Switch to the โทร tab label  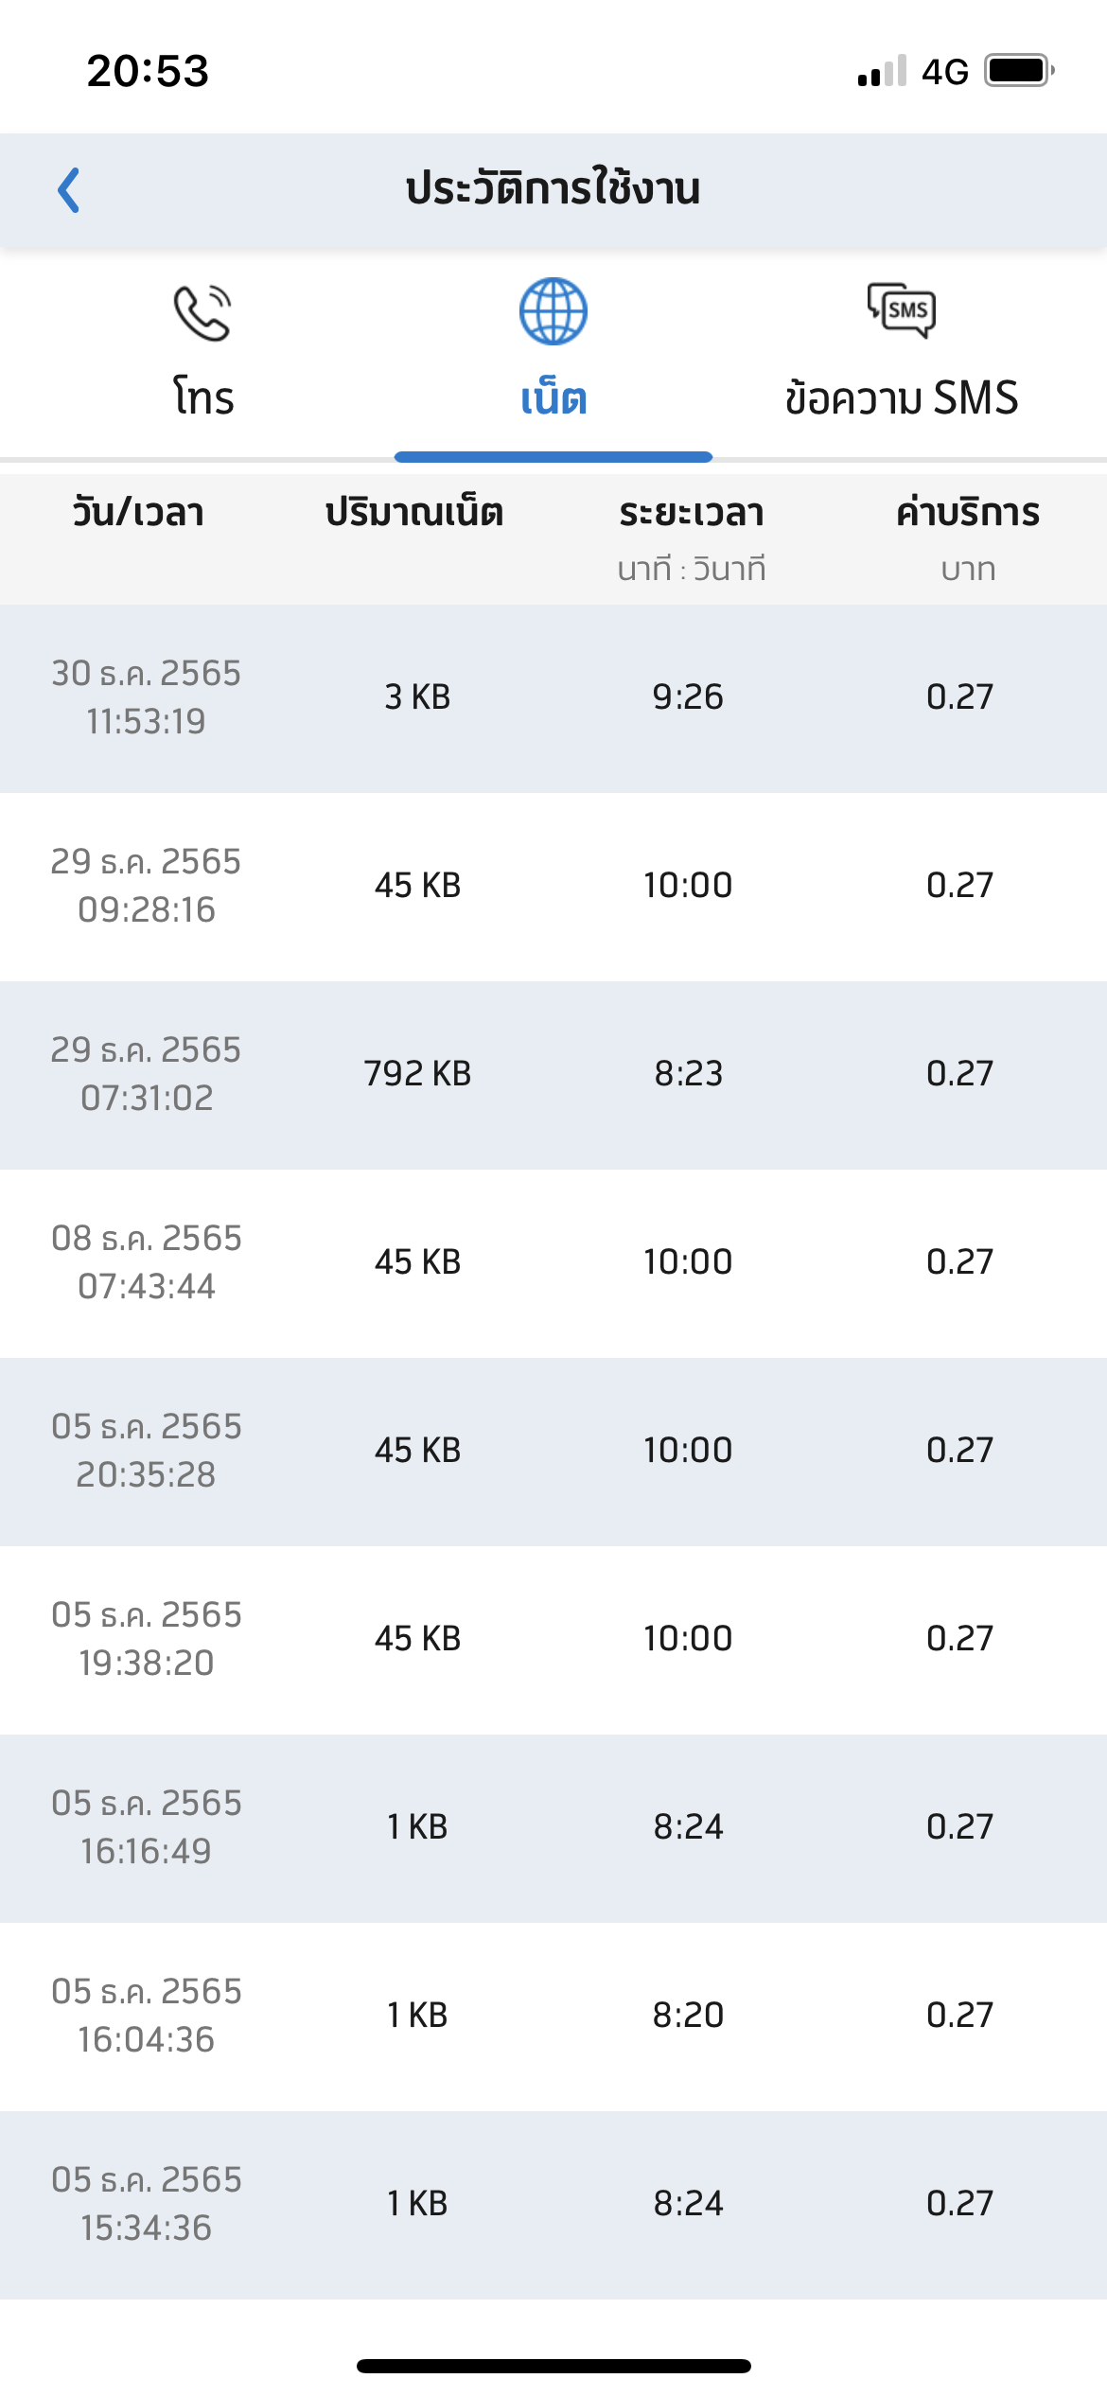[x=203, y=397]
